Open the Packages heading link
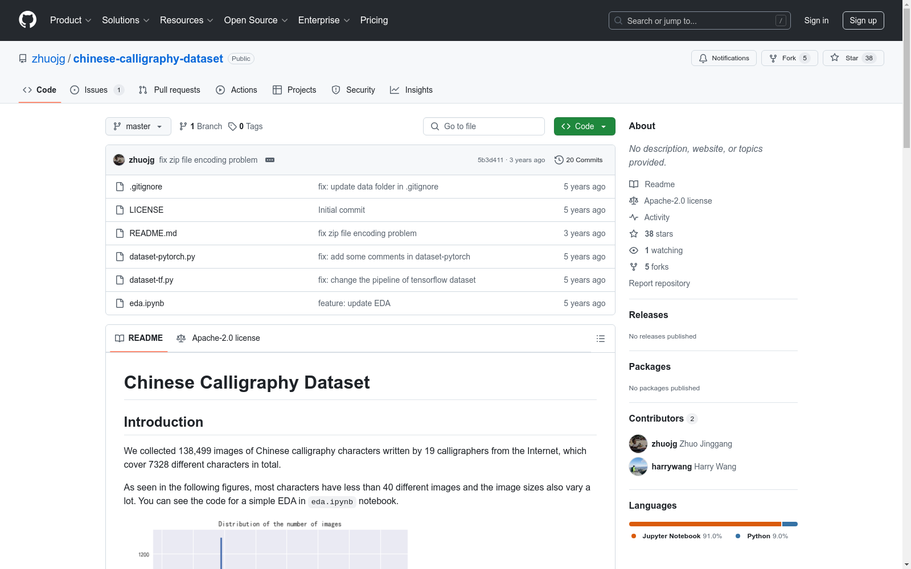Viewport: 911px width, 569px height. (x=650, y=366)
